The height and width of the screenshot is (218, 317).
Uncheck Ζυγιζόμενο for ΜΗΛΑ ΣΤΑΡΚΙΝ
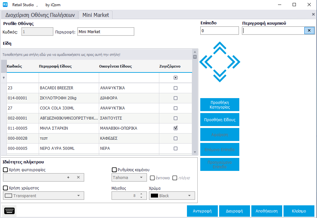(176, 128)
